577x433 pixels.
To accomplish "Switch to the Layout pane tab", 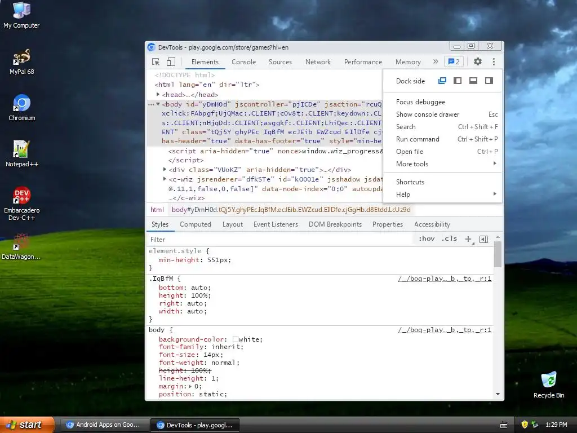I will (x=233, y=224).
